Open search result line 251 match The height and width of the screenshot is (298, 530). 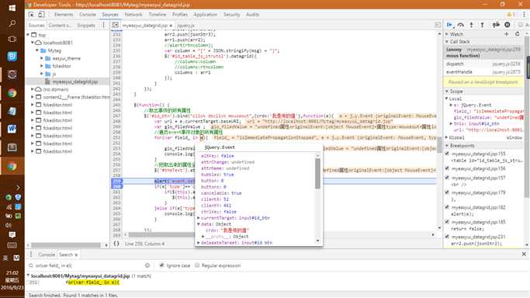coord(93,282)
